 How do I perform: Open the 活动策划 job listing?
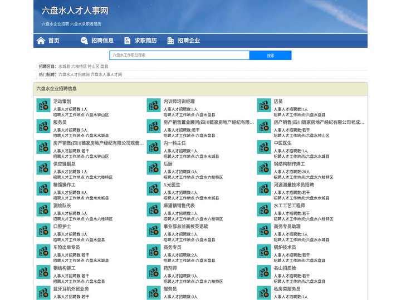[62, 101]
